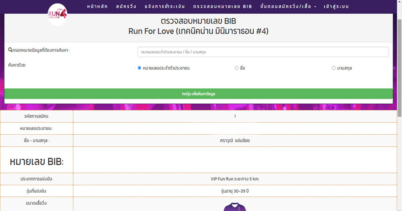Click the รุ่นอายุ 30-39 ปี value
This screenshot has height=211, width=402.
(235, 191)
